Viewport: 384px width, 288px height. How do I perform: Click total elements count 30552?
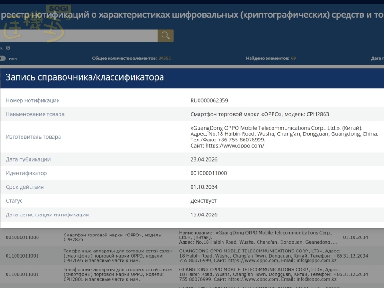[x=164, y=58]
